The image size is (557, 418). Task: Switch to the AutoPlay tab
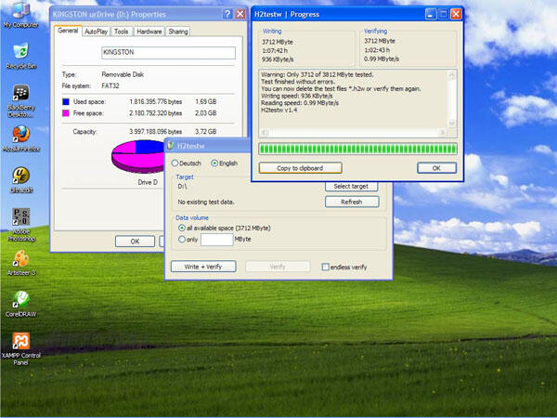pos(96,32)
